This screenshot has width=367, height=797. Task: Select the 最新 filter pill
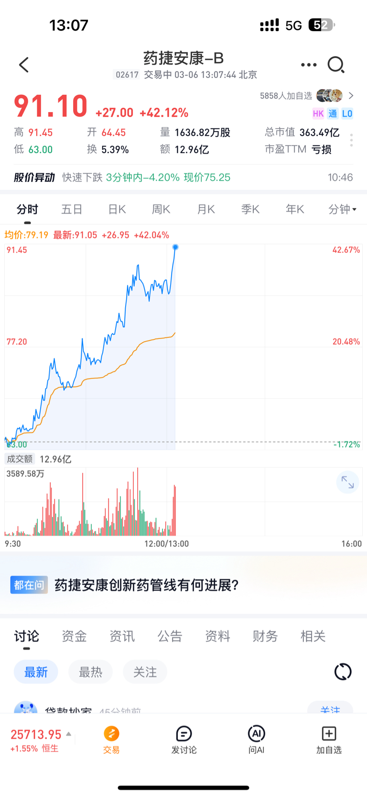click(36, 672)
